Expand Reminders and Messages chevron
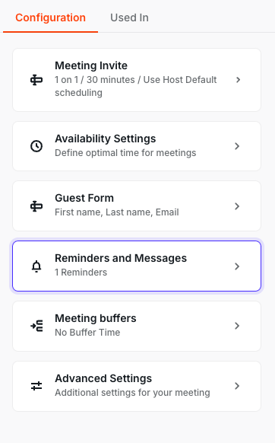The width and height of the screenshot is (275, 443). coord(237,266)
